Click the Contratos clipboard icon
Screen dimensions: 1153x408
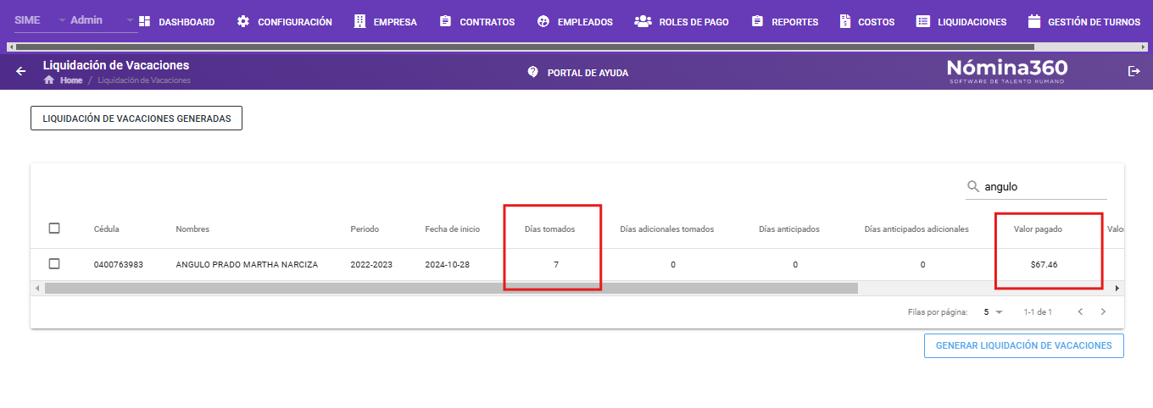(x=446, y=21)
